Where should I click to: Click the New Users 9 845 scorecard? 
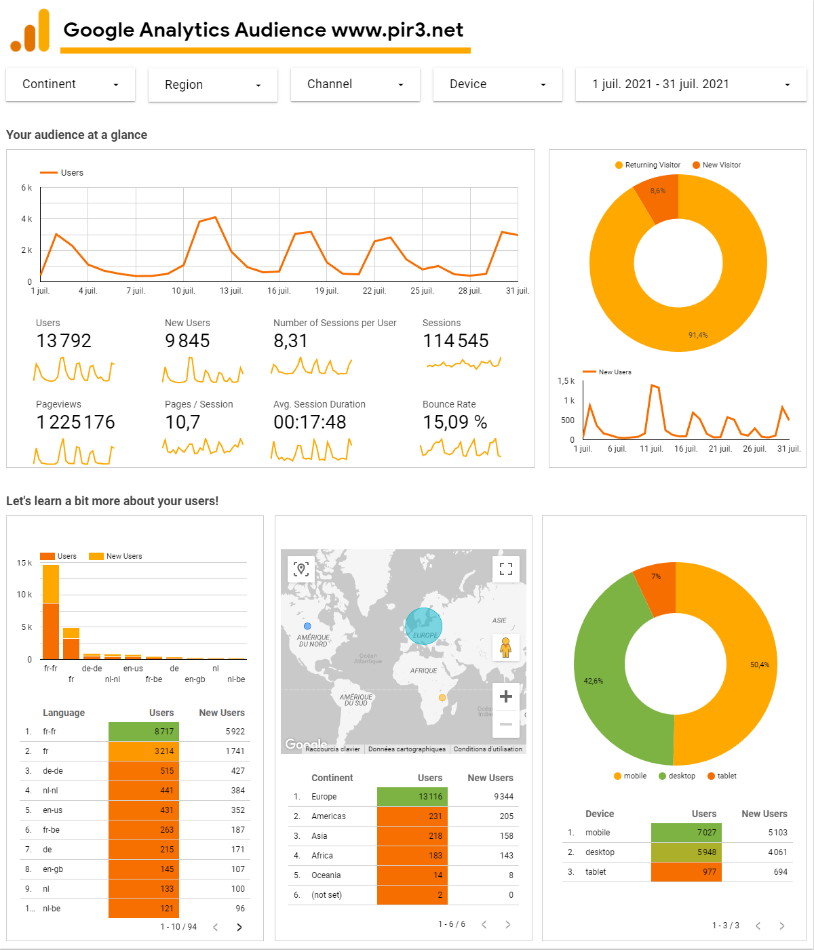[x=203, y=350]
